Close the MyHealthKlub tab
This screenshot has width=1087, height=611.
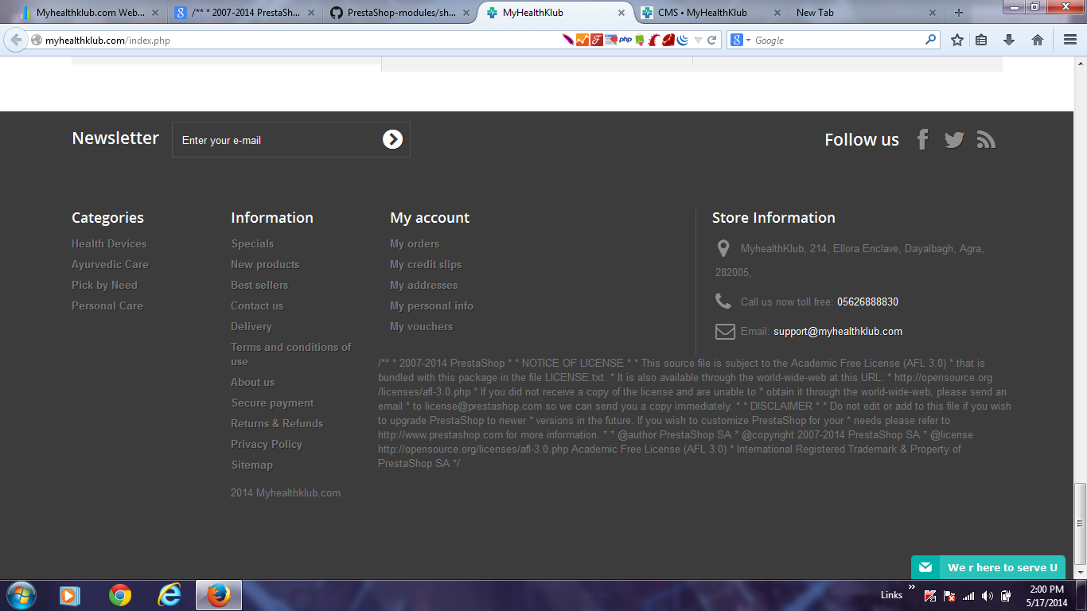(621, 13)
